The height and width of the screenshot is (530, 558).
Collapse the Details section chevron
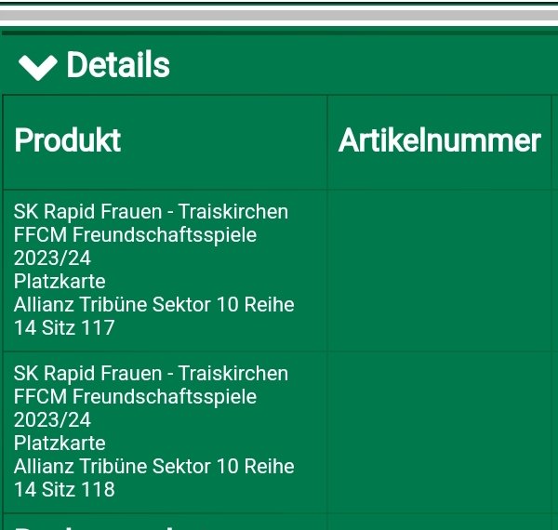(x=37, y=67)
